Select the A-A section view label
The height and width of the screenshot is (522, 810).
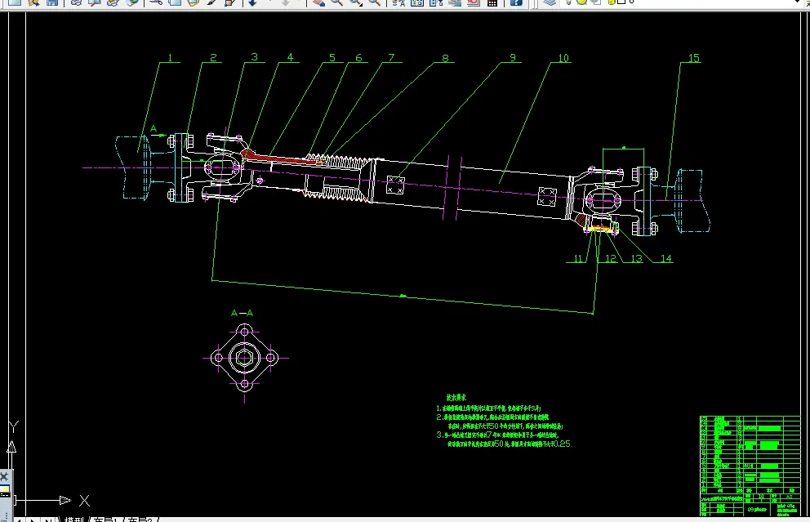click(x=242, y=313)
